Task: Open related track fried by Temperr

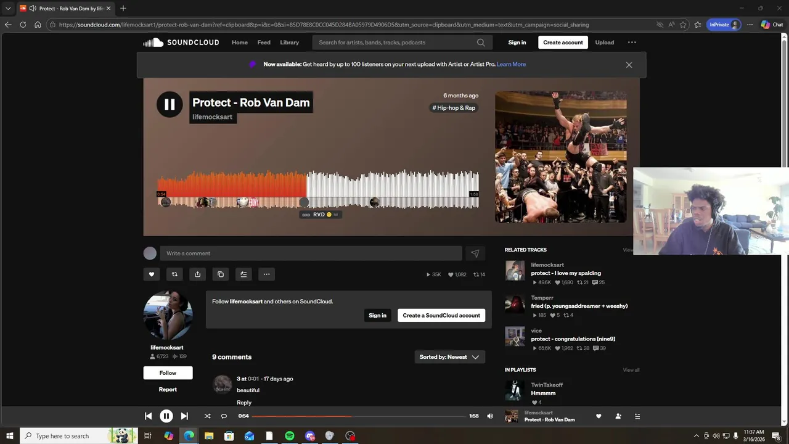Action: 579,306
